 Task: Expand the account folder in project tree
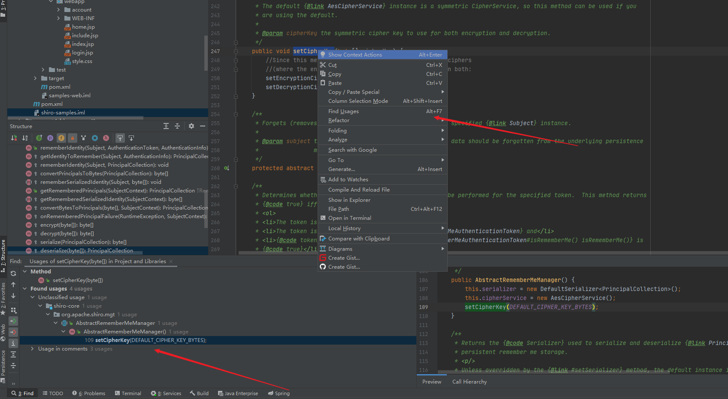pos(59,10)
